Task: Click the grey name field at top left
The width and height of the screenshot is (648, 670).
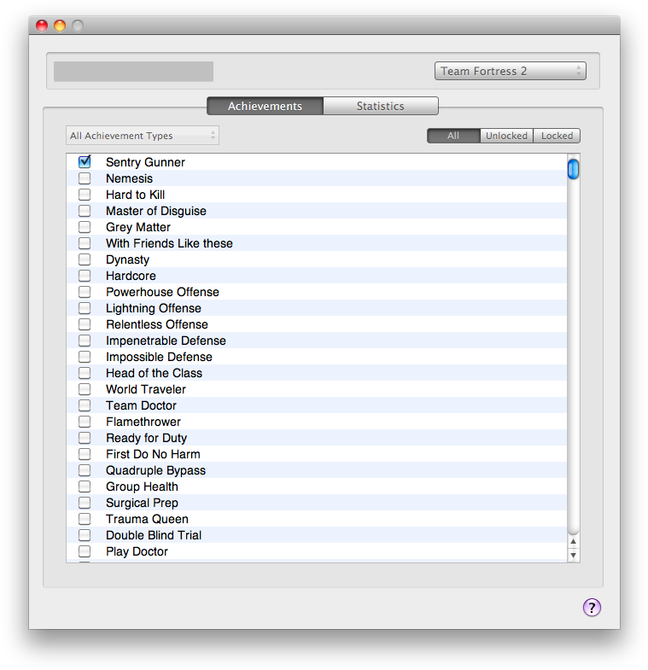Action: [133, 72]
